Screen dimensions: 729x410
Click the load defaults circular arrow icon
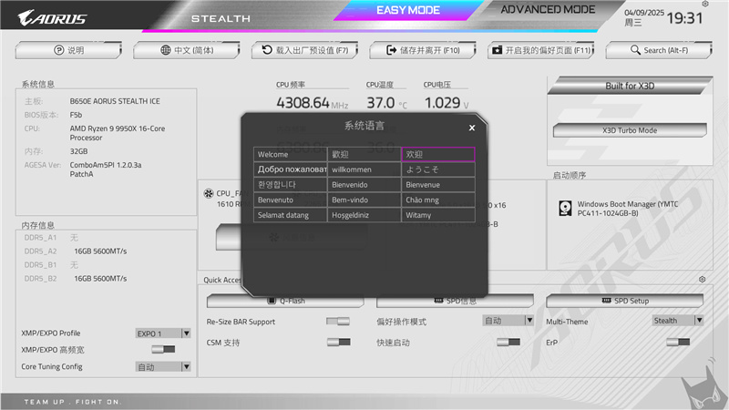pos(267,50)
